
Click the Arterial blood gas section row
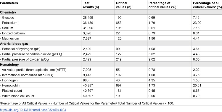point(111,44)
